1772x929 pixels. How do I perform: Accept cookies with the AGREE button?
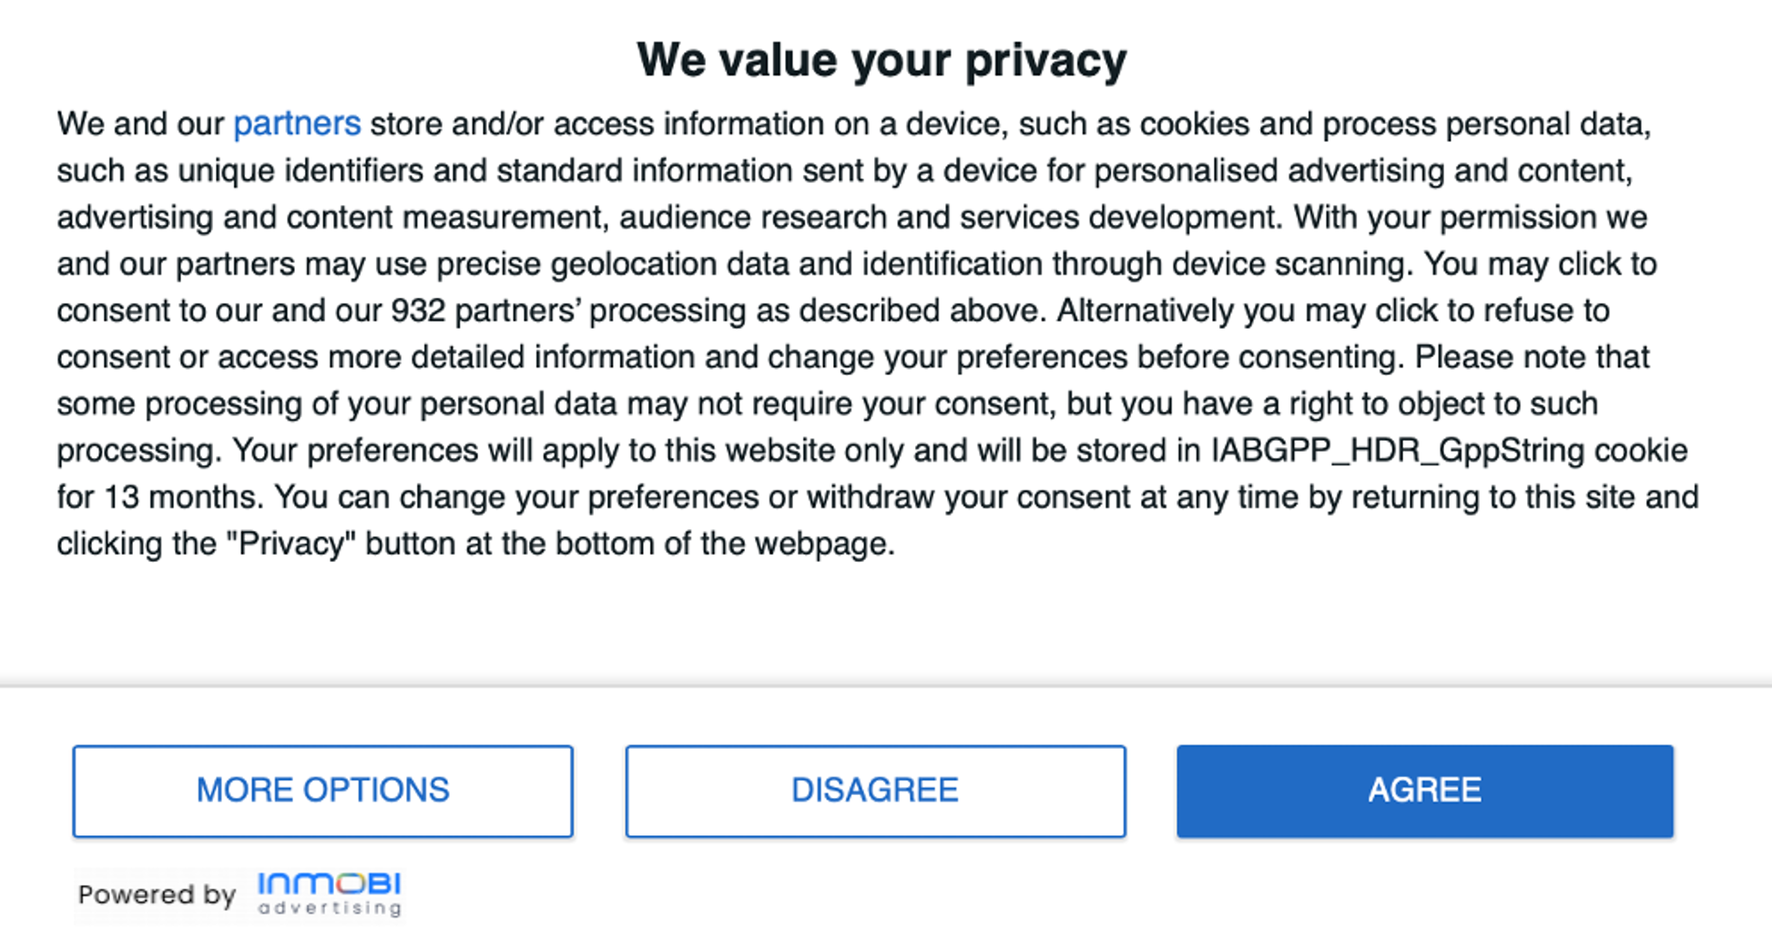[x=1424, y=791]
